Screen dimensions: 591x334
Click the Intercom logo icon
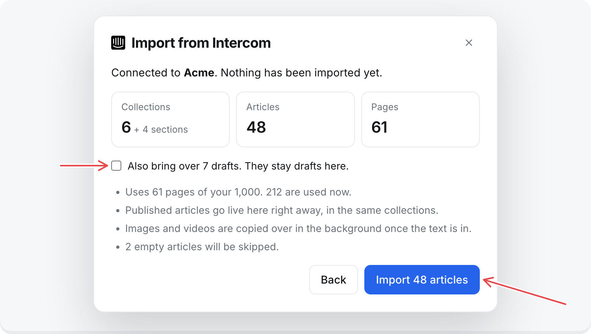click(118, 43)
